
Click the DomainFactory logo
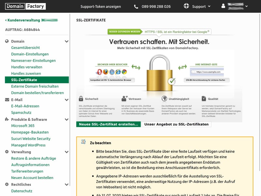point(25,6)
